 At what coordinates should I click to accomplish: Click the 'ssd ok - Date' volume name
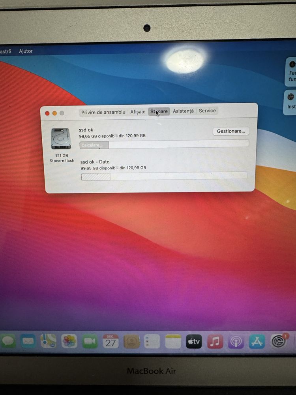click(x=95, y=162)
